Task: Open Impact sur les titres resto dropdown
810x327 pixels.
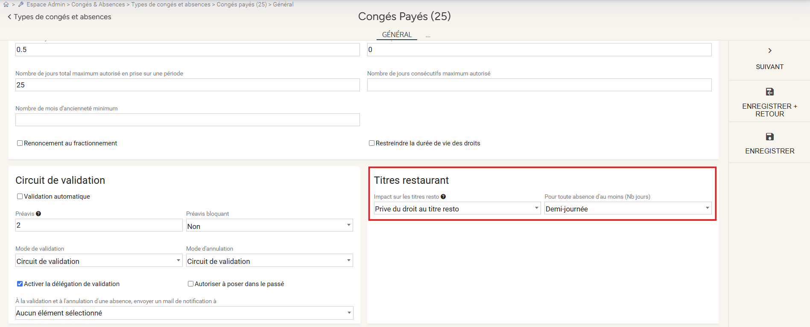Action: click(x=456, y=208)
